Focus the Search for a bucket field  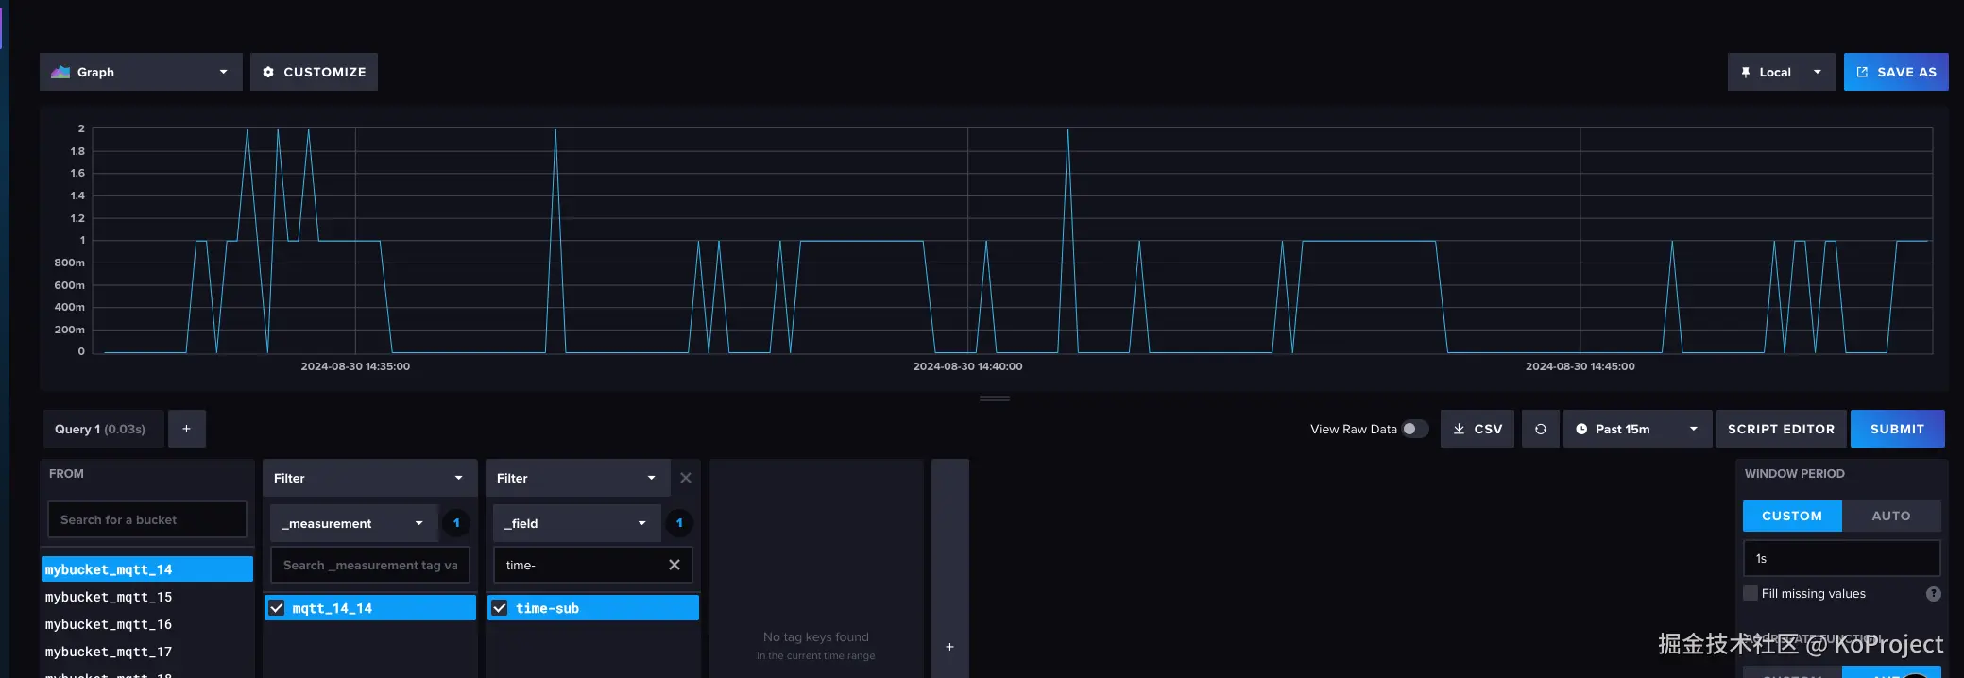click(147, 519)
